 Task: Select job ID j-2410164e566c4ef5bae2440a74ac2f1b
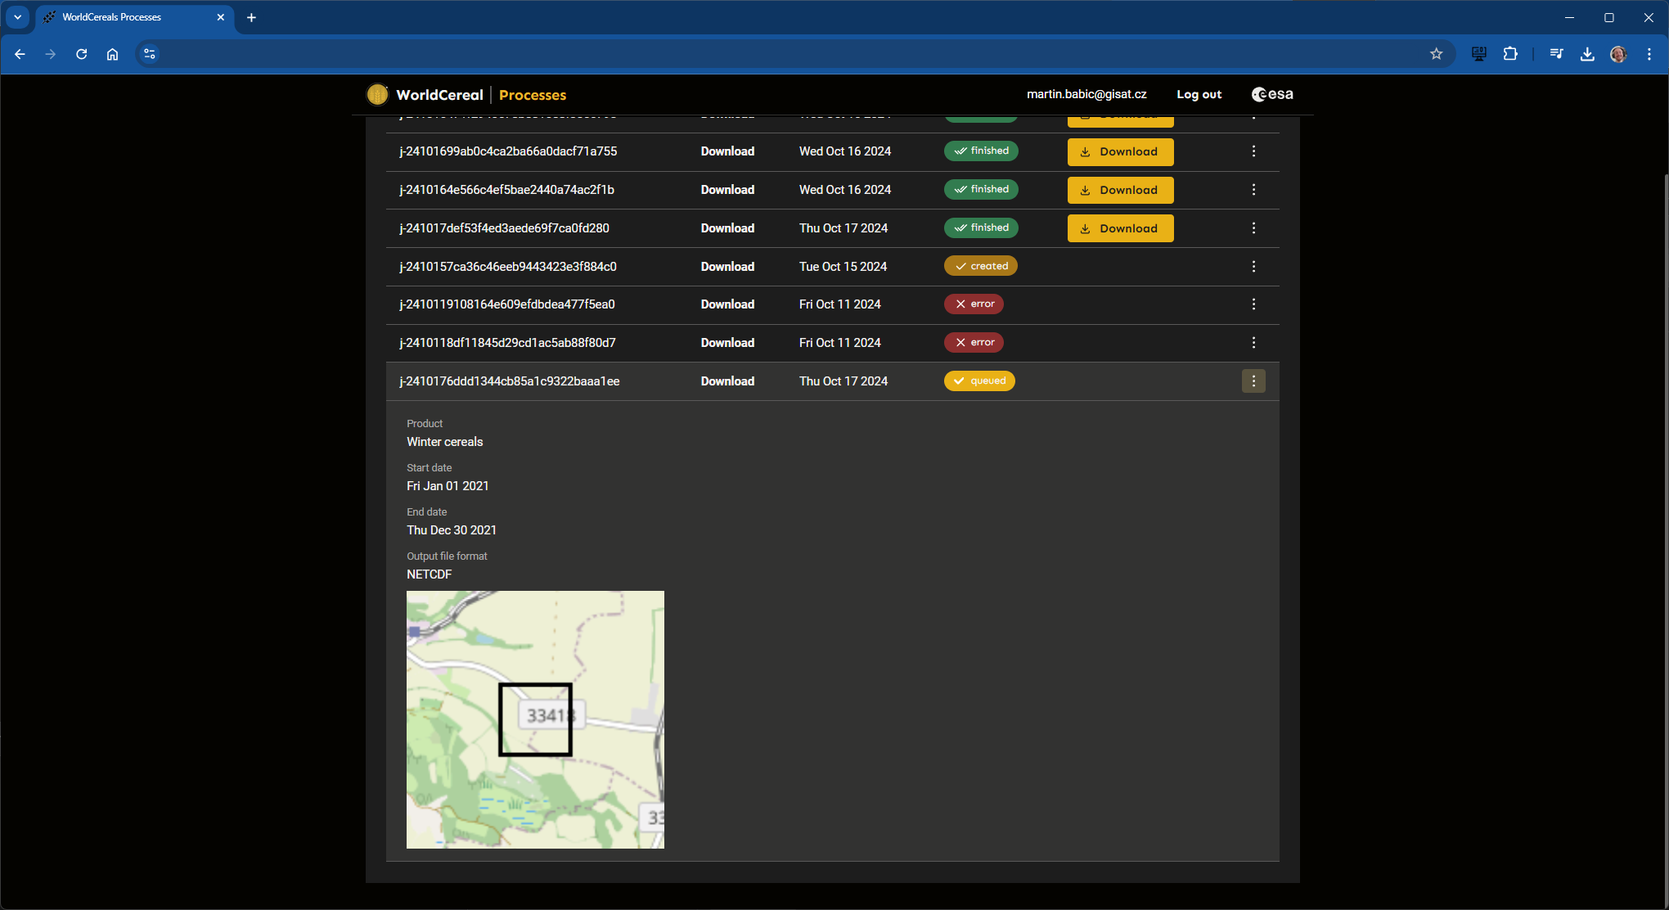[x=506, y=190]
